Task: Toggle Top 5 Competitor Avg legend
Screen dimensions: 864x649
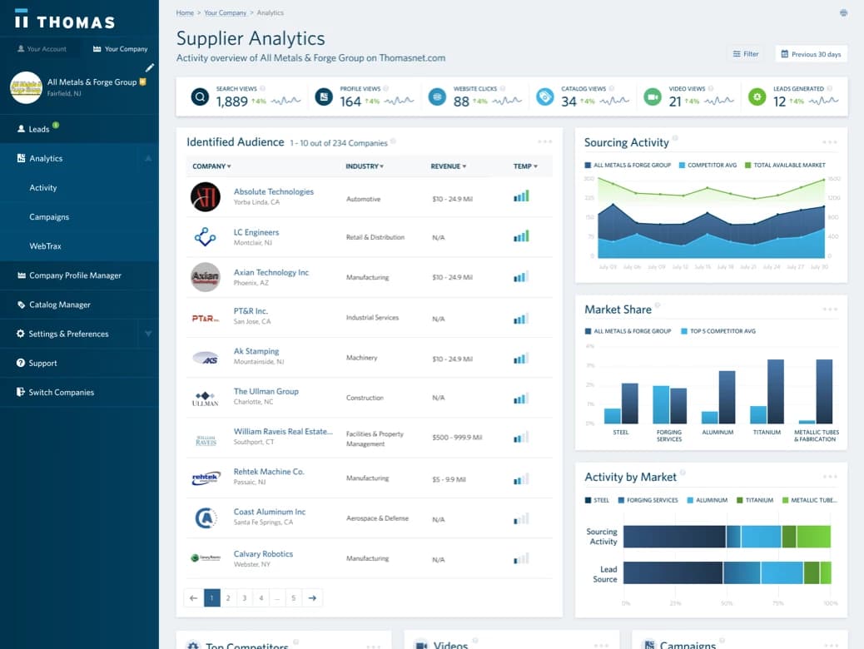Action: tap(718, 331)
